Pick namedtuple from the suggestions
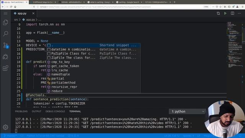This screenshot has width=245, height=138. [93, 74]
